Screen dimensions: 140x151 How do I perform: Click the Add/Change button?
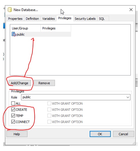20,83
